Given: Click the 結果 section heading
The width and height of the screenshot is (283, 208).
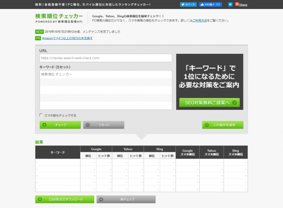Looking at the screenshot, I should tap(39, 142).
